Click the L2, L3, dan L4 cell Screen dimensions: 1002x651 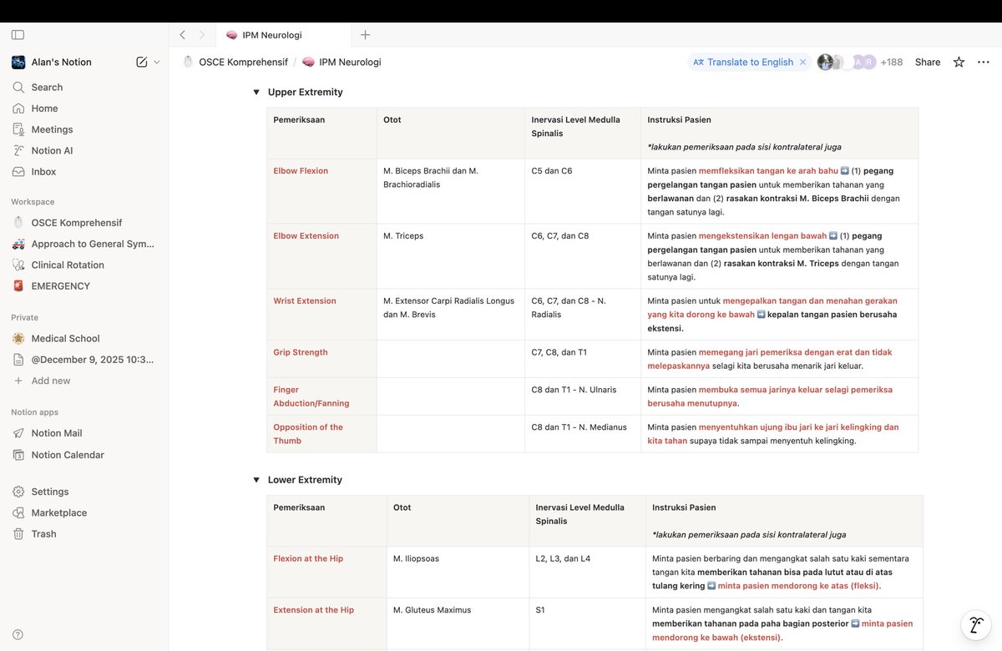[x=587, y=573]
